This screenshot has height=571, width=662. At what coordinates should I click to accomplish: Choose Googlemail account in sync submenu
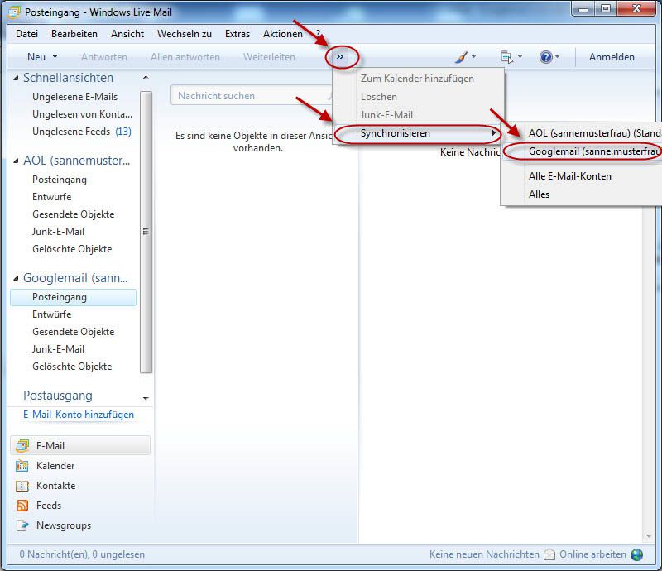click(x=592, y=151)
